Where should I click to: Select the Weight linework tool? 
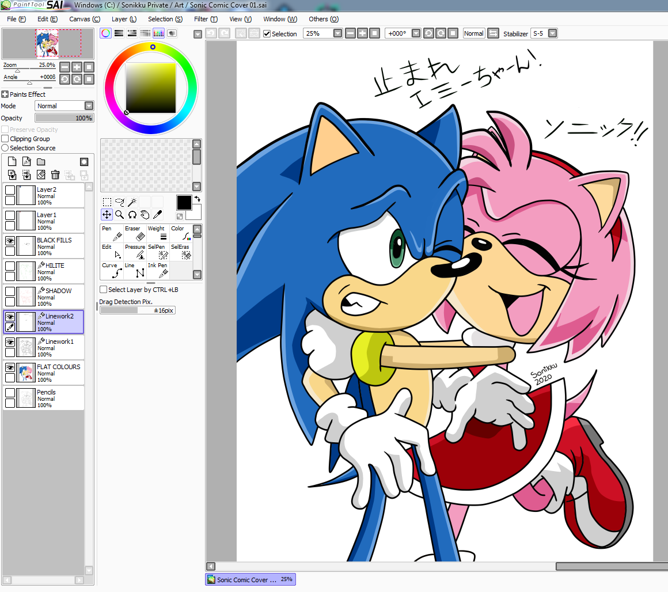tap(158, 233)
